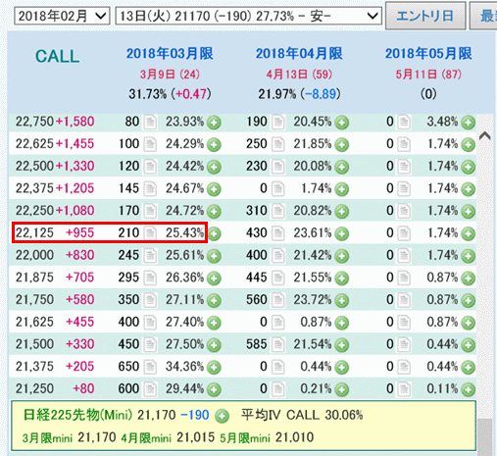Open document icon next to March 210 price

click(150, 233)
